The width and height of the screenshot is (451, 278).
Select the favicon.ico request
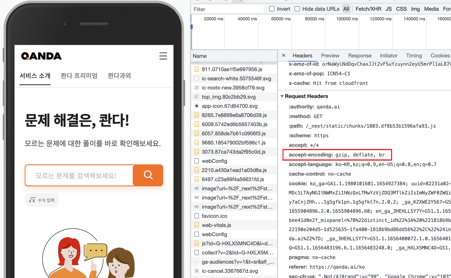(234, 216)
